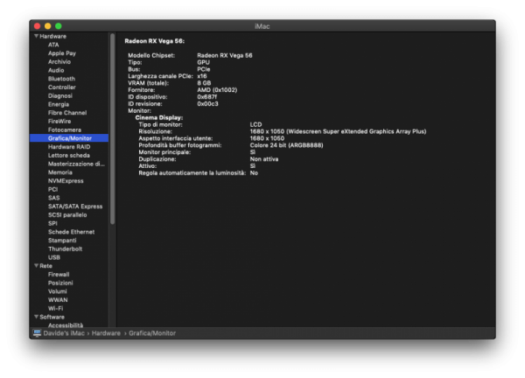Screen dimensions: 525x378
Task: Show the NVMExpress information
Action: [x=65, y=180]
